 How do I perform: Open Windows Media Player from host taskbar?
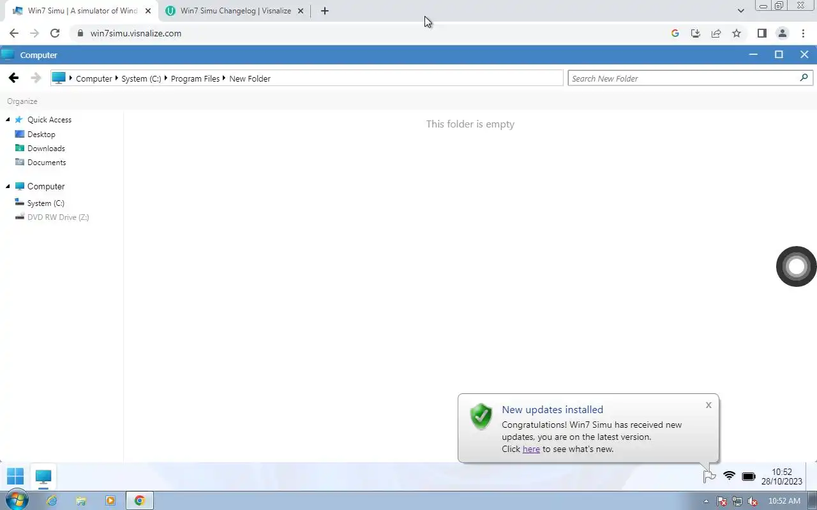[x=110, y=501]
